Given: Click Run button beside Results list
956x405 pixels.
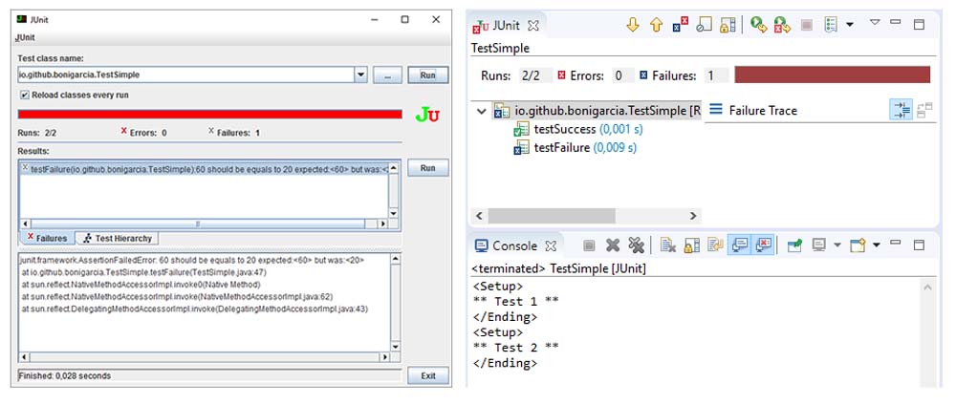Looking at the screenshot, I should pyautogui.click(x=428, y=167).
